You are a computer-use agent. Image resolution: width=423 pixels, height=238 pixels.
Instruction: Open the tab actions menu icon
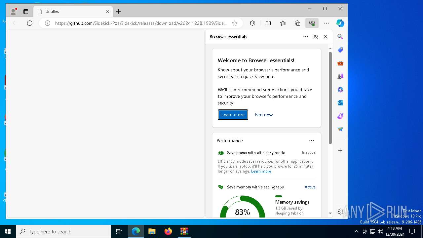[x=26, y=12]
